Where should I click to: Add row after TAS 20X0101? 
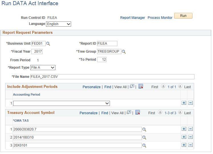click(x=184, y=145)
